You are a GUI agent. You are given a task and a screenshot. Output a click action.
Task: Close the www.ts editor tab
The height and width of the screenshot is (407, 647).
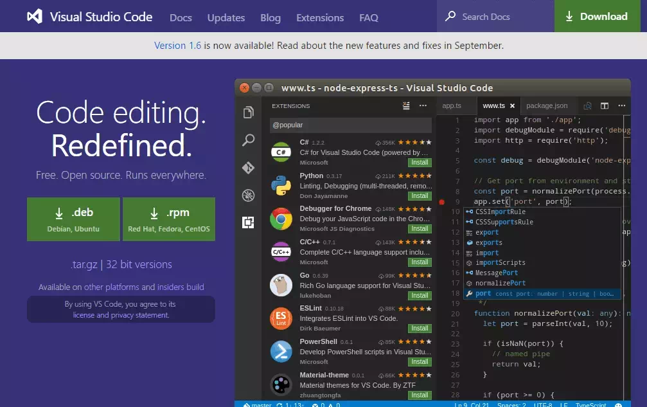513,106
